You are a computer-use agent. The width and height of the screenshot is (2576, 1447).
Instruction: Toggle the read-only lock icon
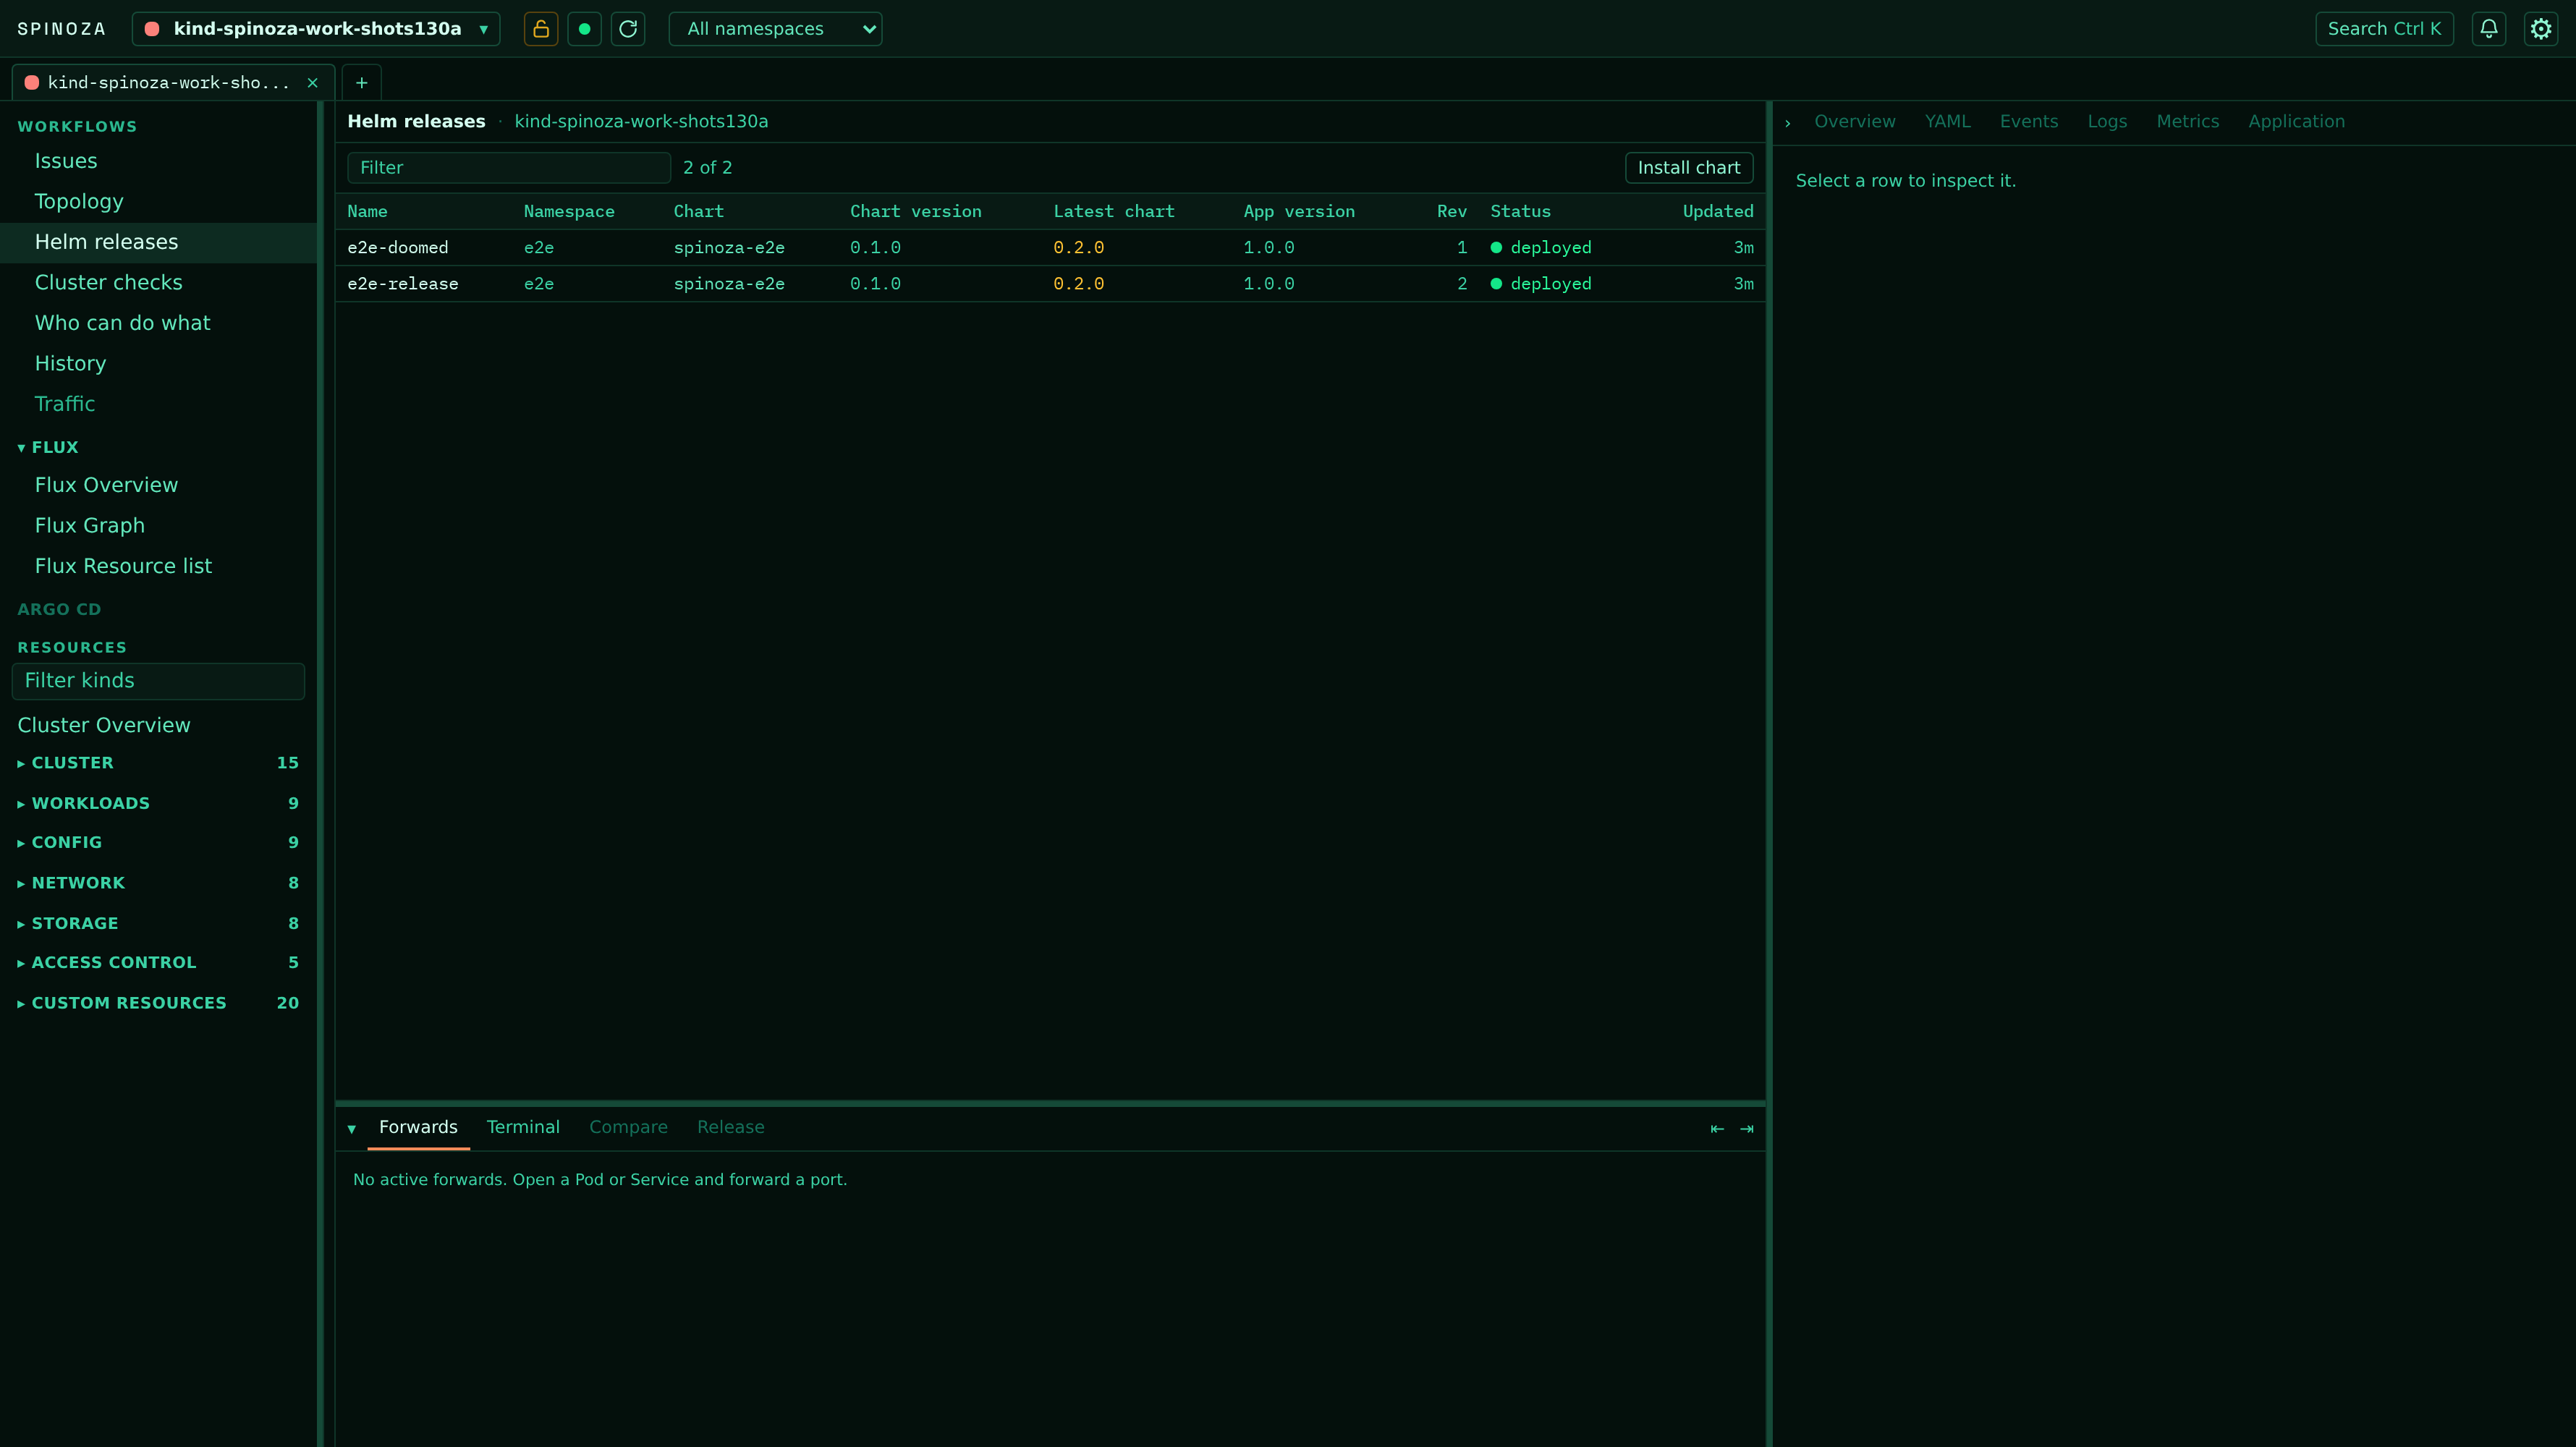540,29
